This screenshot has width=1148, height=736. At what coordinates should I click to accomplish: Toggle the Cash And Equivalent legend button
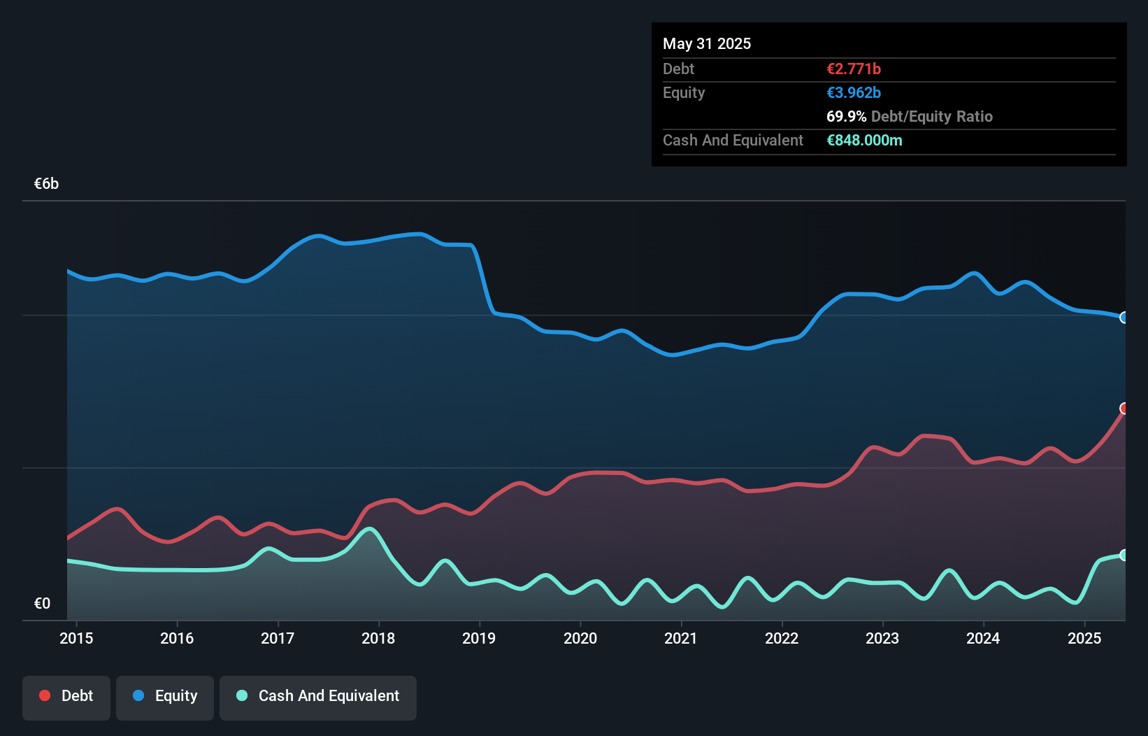[318, 698]
